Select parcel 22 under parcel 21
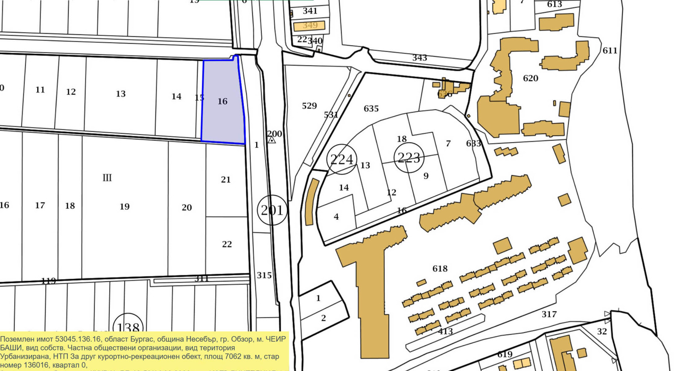 (227, 244)
